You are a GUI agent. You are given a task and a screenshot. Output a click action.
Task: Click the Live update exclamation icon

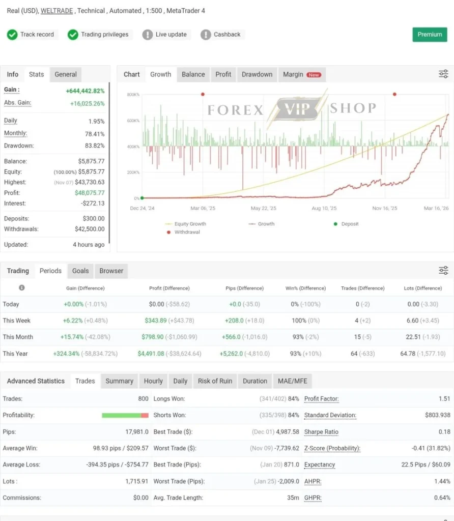pyautogui.click(x=147, y=35)
